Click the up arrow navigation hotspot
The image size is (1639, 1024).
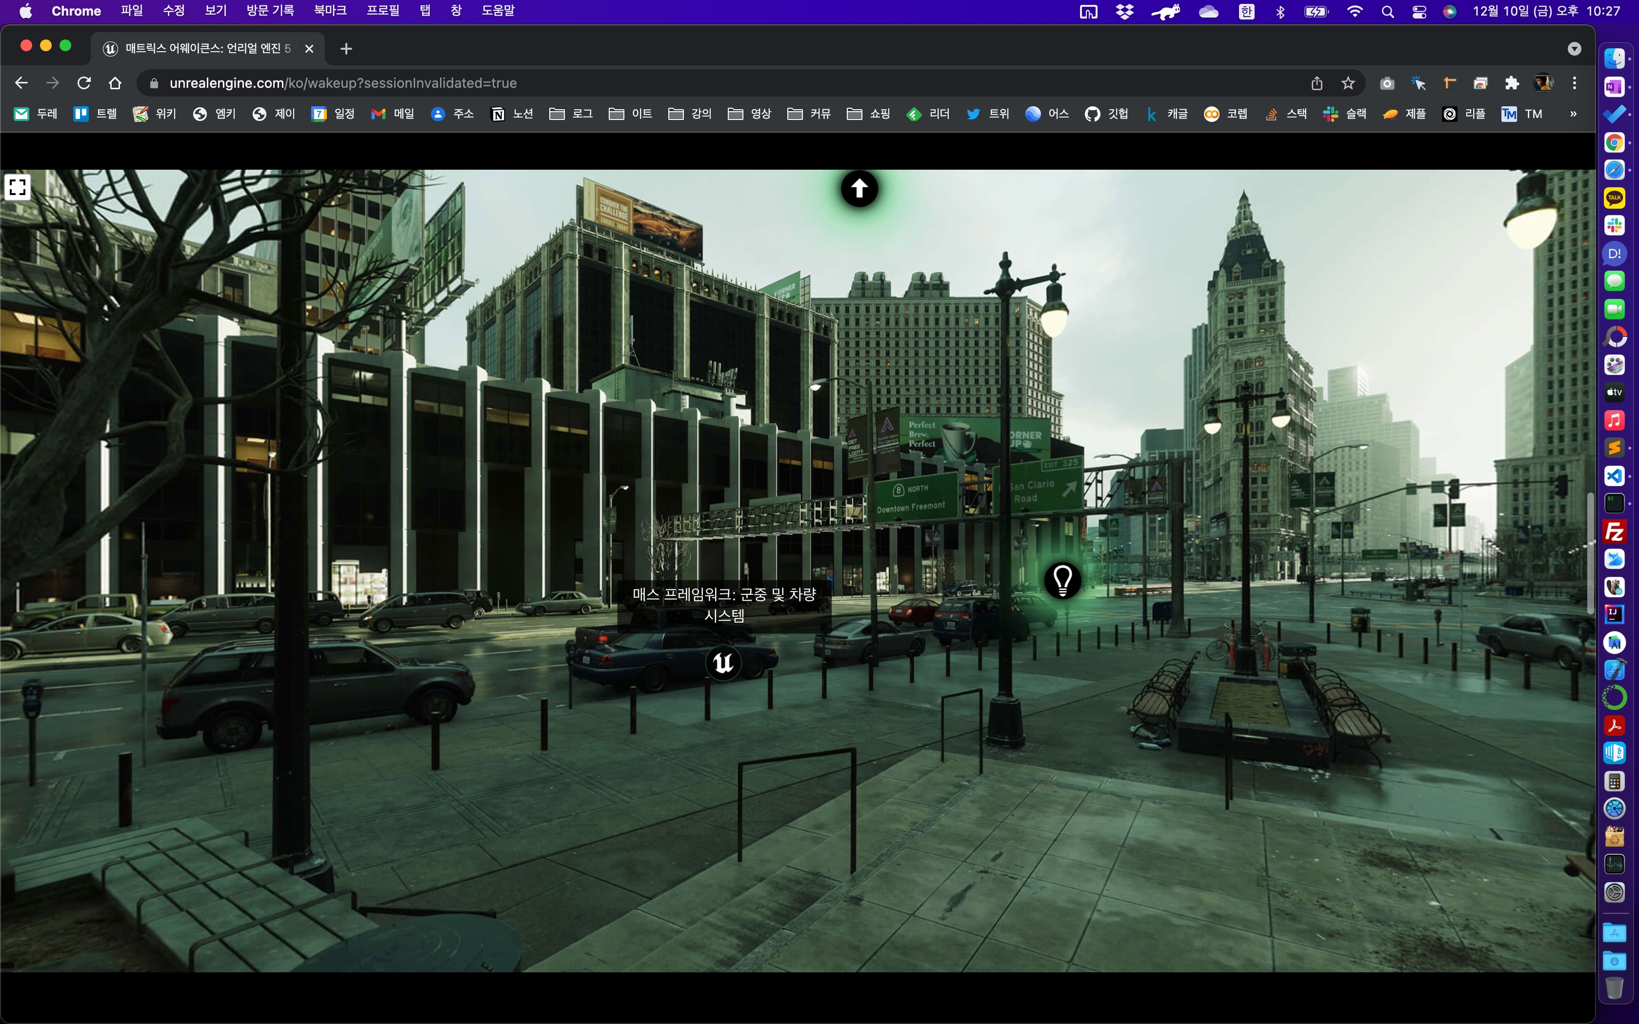(x=859, y=188)
